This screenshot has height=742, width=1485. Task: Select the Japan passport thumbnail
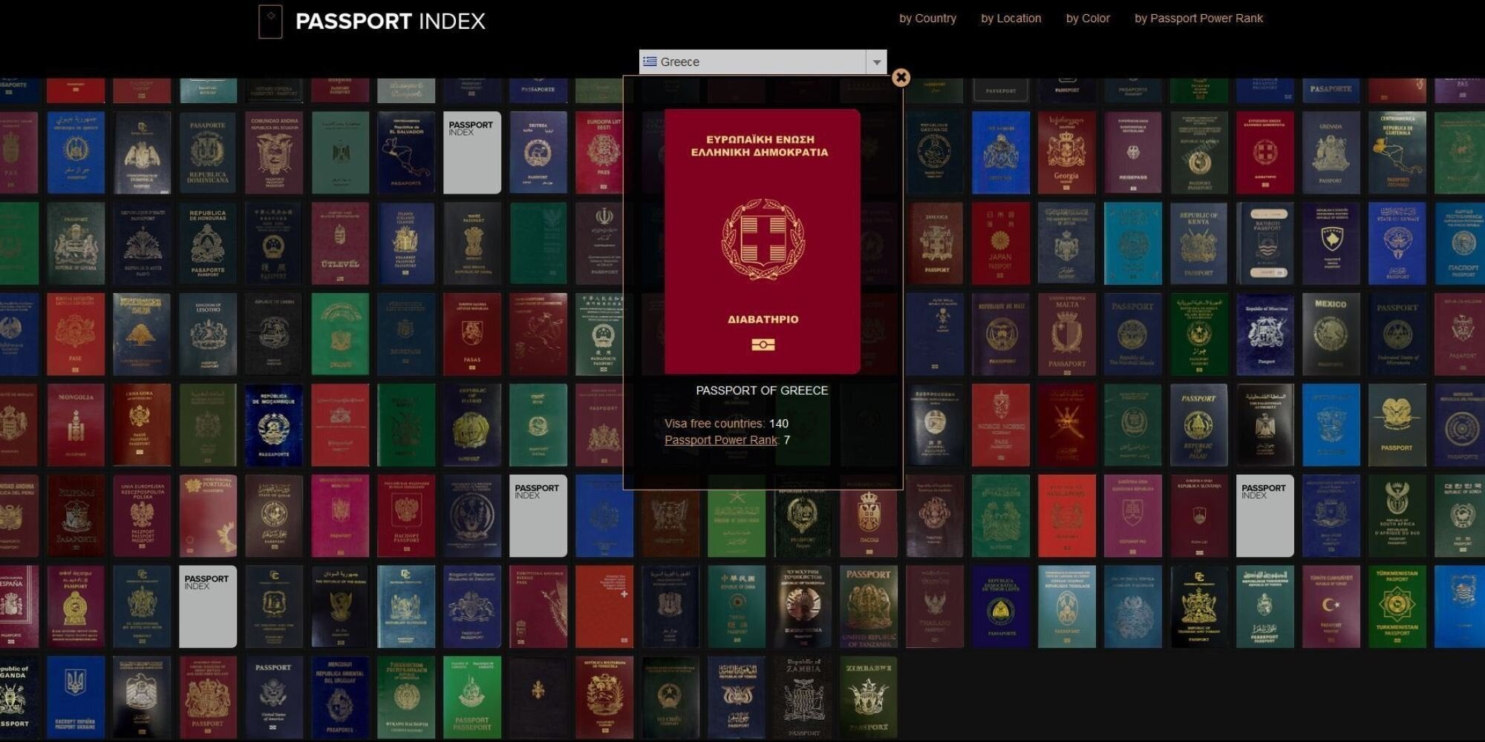pos(1000,244)
